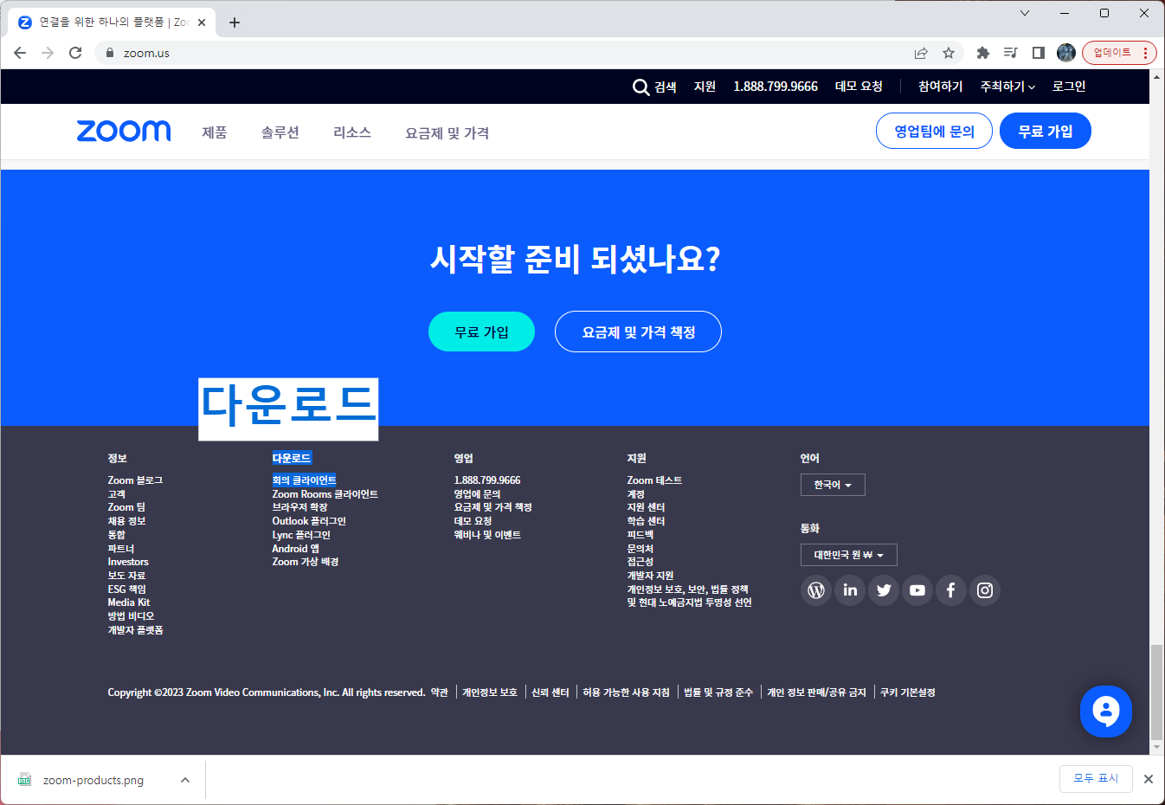Open the browser extensions puzzle icon
1165x805 pixels.
tap(983, 53)
